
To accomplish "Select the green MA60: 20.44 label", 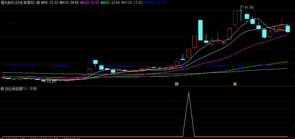I will point(110,3).
